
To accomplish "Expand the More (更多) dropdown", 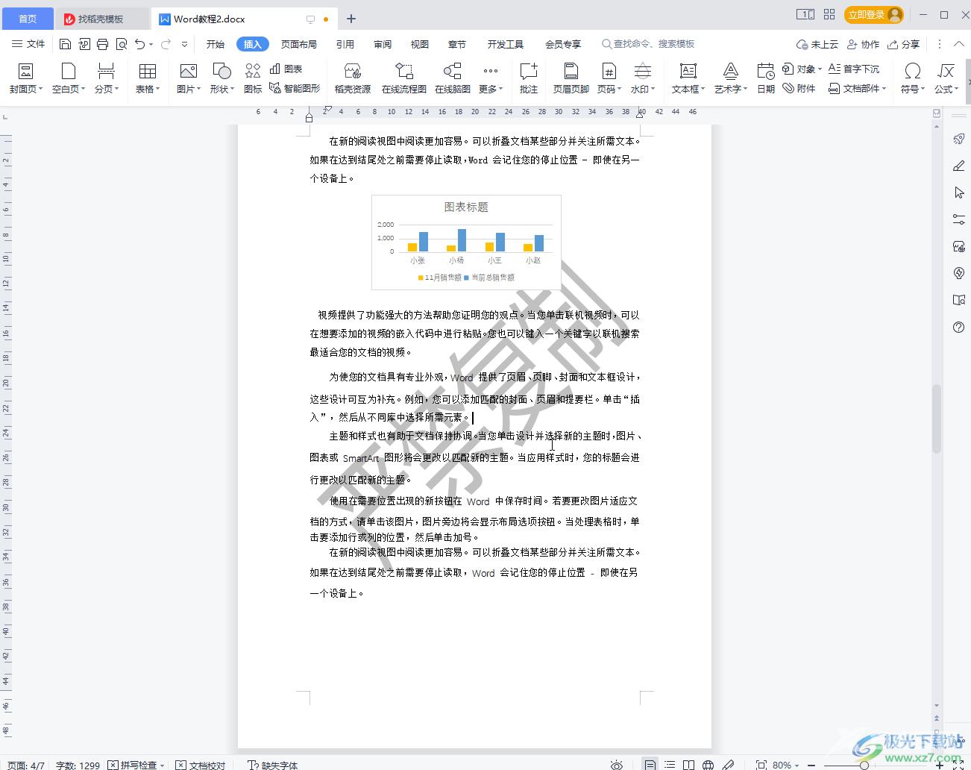I will pyautogui.click(x=490, y=78).
